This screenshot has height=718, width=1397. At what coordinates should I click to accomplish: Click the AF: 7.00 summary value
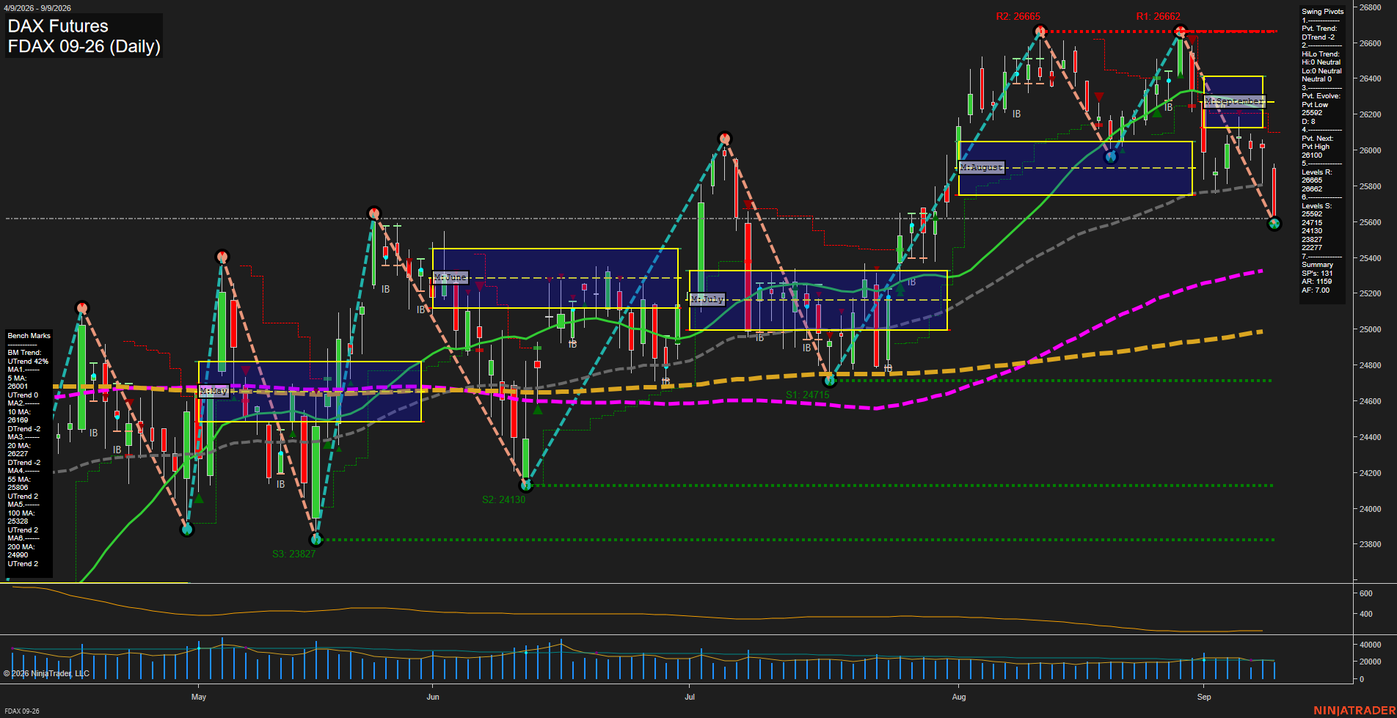tap(1316, 290)
